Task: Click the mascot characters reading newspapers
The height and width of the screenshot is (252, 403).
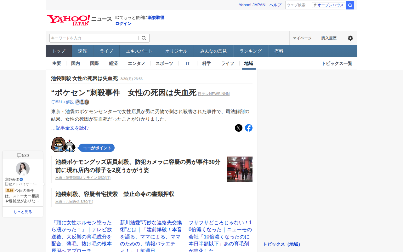Action: 63,145
